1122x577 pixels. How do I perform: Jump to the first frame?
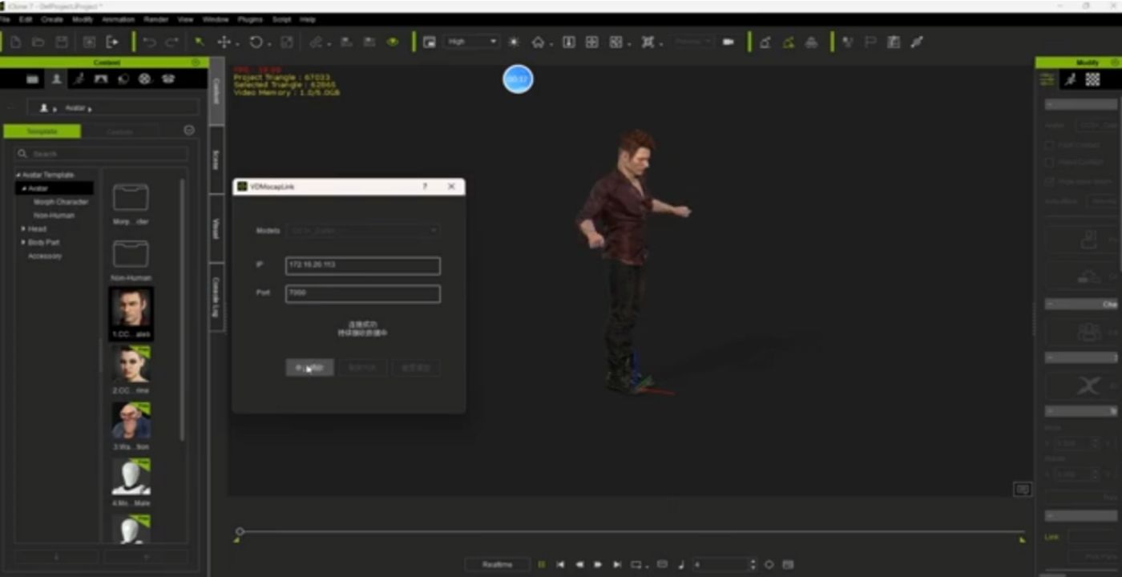pos(560,564)
